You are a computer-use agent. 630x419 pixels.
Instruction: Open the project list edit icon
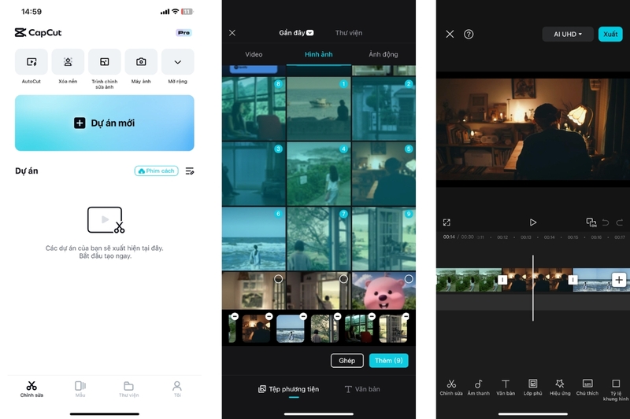pos(190,171)
